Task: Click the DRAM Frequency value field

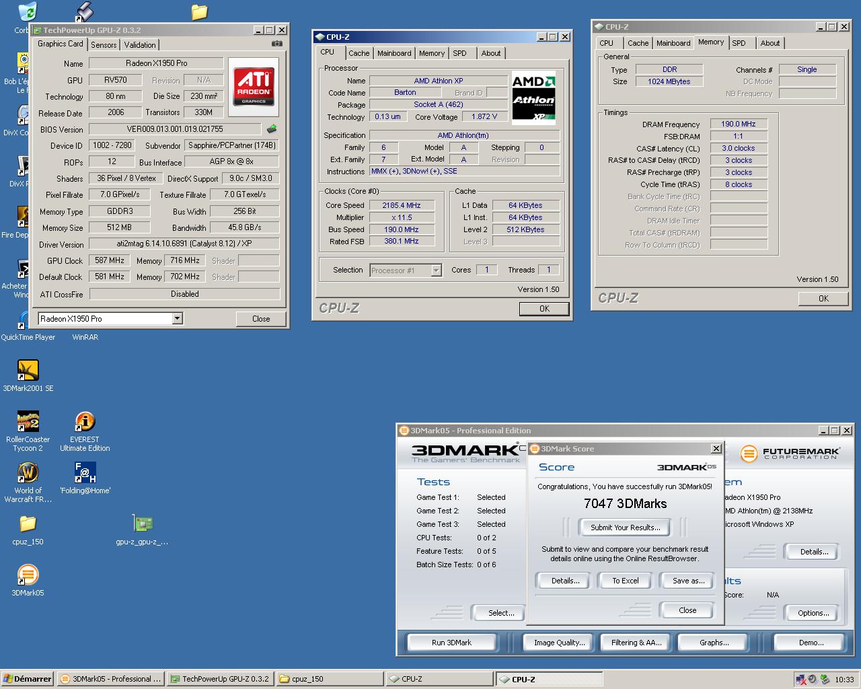Action: (739, 124)
